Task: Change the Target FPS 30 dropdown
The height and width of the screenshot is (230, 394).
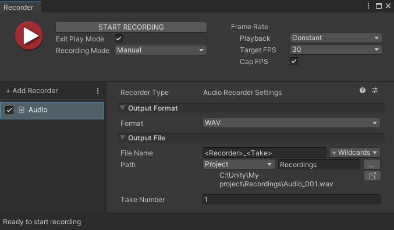Action: [x=336, y=49]
